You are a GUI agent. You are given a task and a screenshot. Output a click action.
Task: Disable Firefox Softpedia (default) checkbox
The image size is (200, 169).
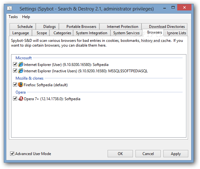click(x=15, y=84)
